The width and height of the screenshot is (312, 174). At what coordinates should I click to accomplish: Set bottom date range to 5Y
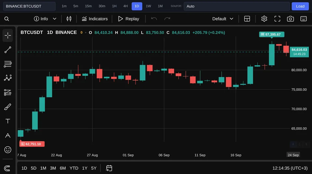pos(94,168)
